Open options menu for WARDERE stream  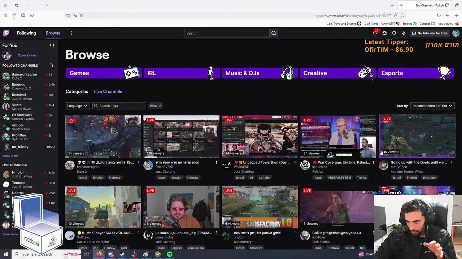coord(295,163)
